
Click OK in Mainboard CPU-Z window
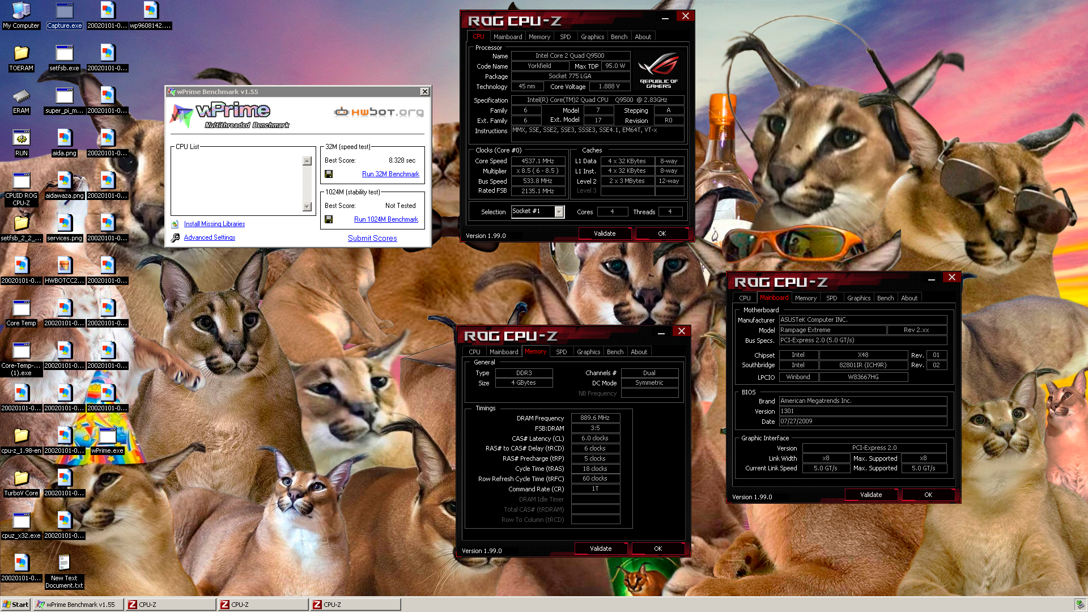pyautogui.click(x=928, y=495)
